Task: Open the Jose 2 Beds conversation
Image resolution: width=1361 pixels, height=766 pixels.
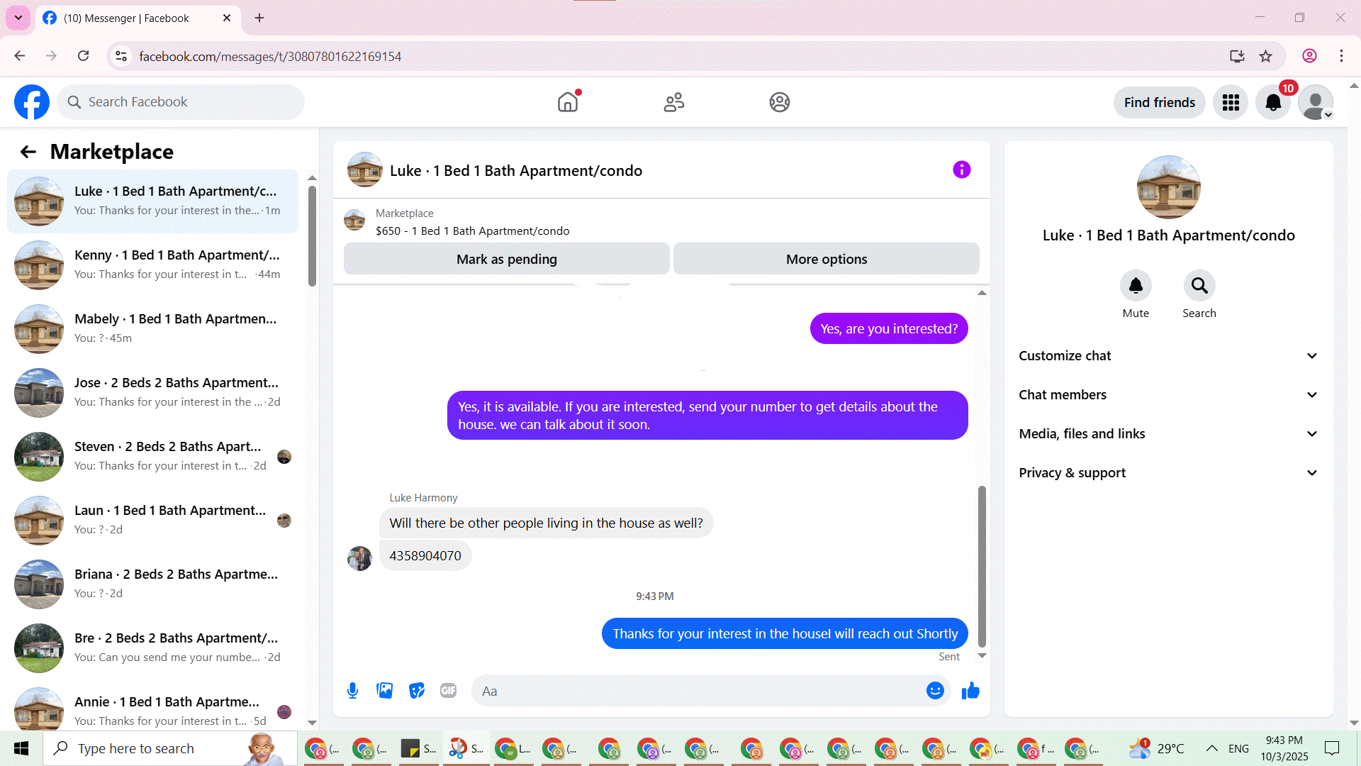Action: 152,393
